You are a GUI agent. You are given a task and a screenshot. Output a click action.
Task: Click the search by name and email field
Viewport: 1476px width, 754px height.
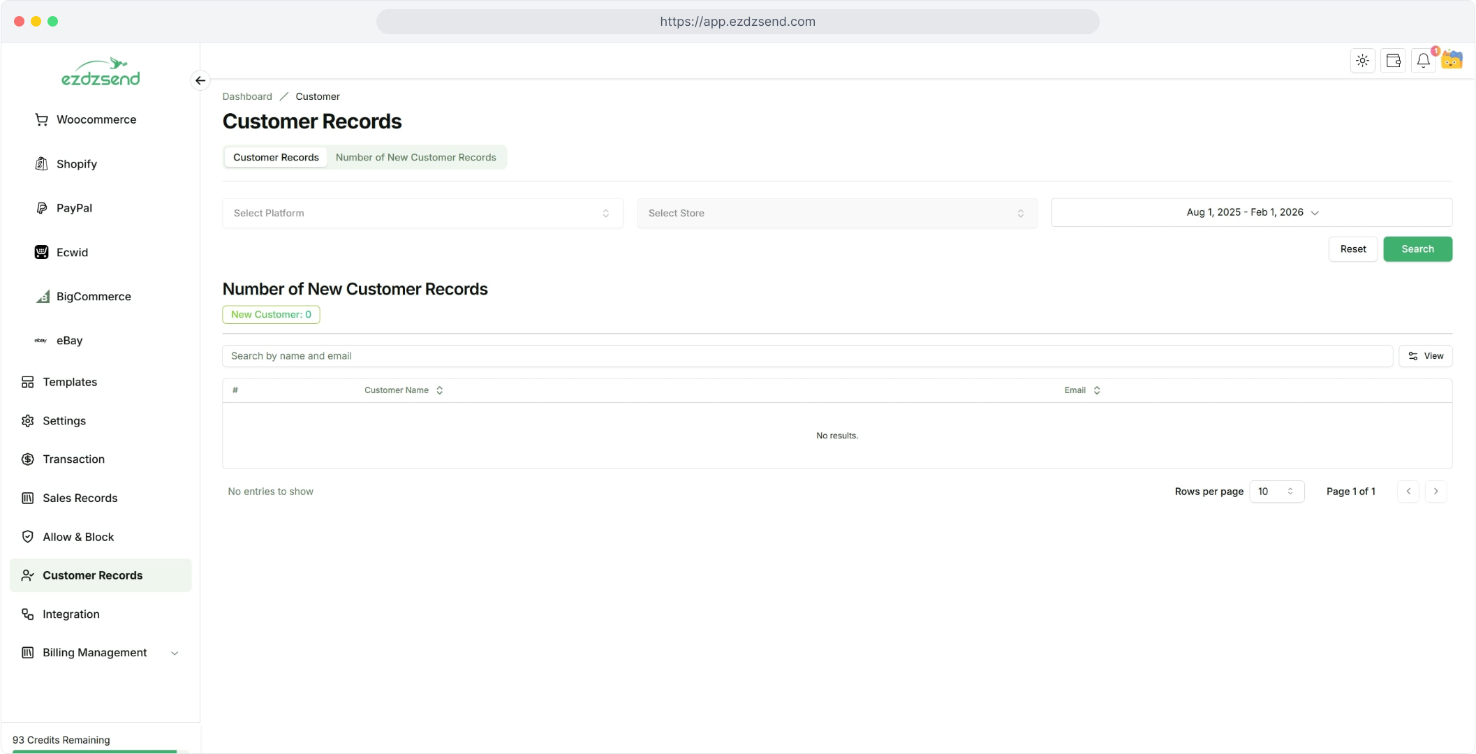pyautogui.click(x=807, y=356)
